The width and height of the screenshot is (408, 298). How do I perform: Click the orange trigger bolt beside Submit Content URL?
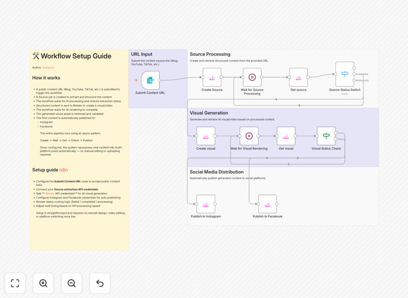coord(136,80)
